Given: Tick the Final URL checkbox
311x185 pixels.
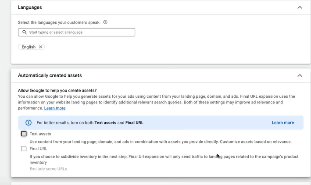Looking at the screenshot, I should 24,149.
